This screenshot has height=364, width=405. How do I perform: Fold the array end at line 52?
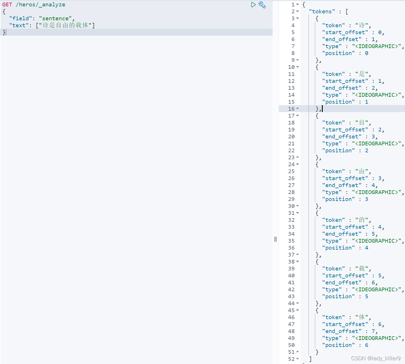298,359
